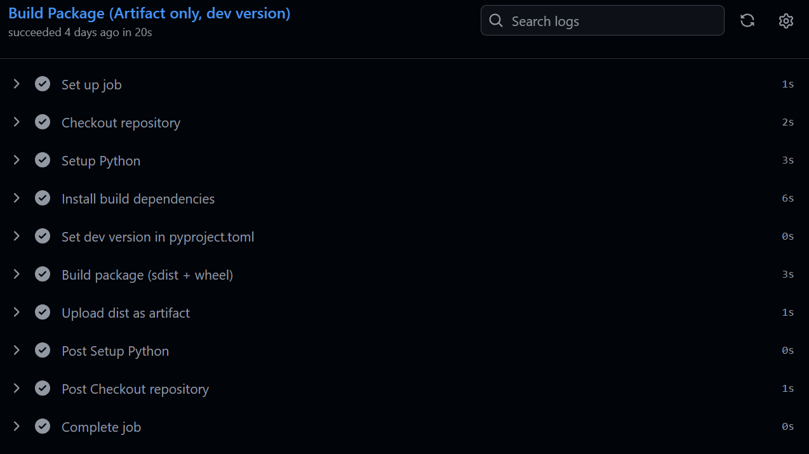Click the checkmark icon beside Checkout repository

43,122
